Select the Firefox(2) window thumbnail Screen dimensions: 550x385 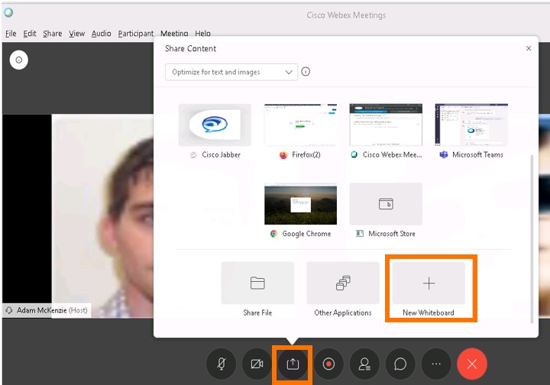[301, 125]
